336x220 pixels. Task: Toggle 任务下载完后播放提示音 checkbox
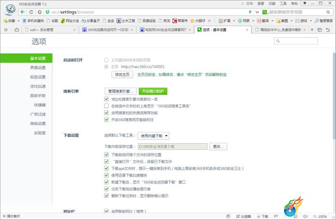pos(106,189)
